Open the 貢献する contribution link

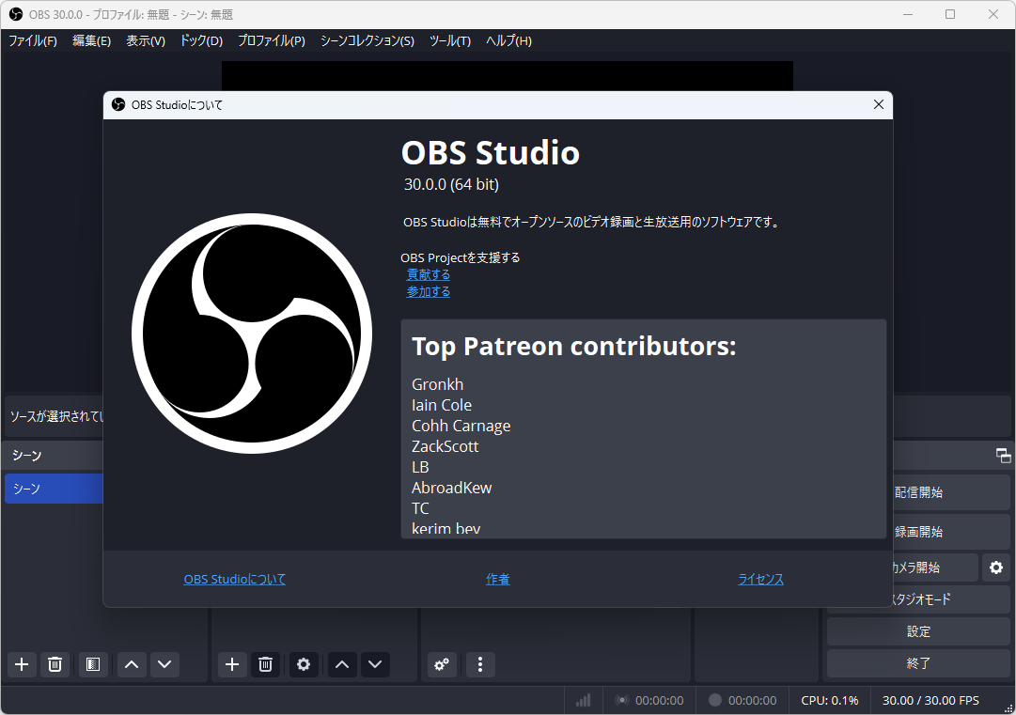click(428, 273)
